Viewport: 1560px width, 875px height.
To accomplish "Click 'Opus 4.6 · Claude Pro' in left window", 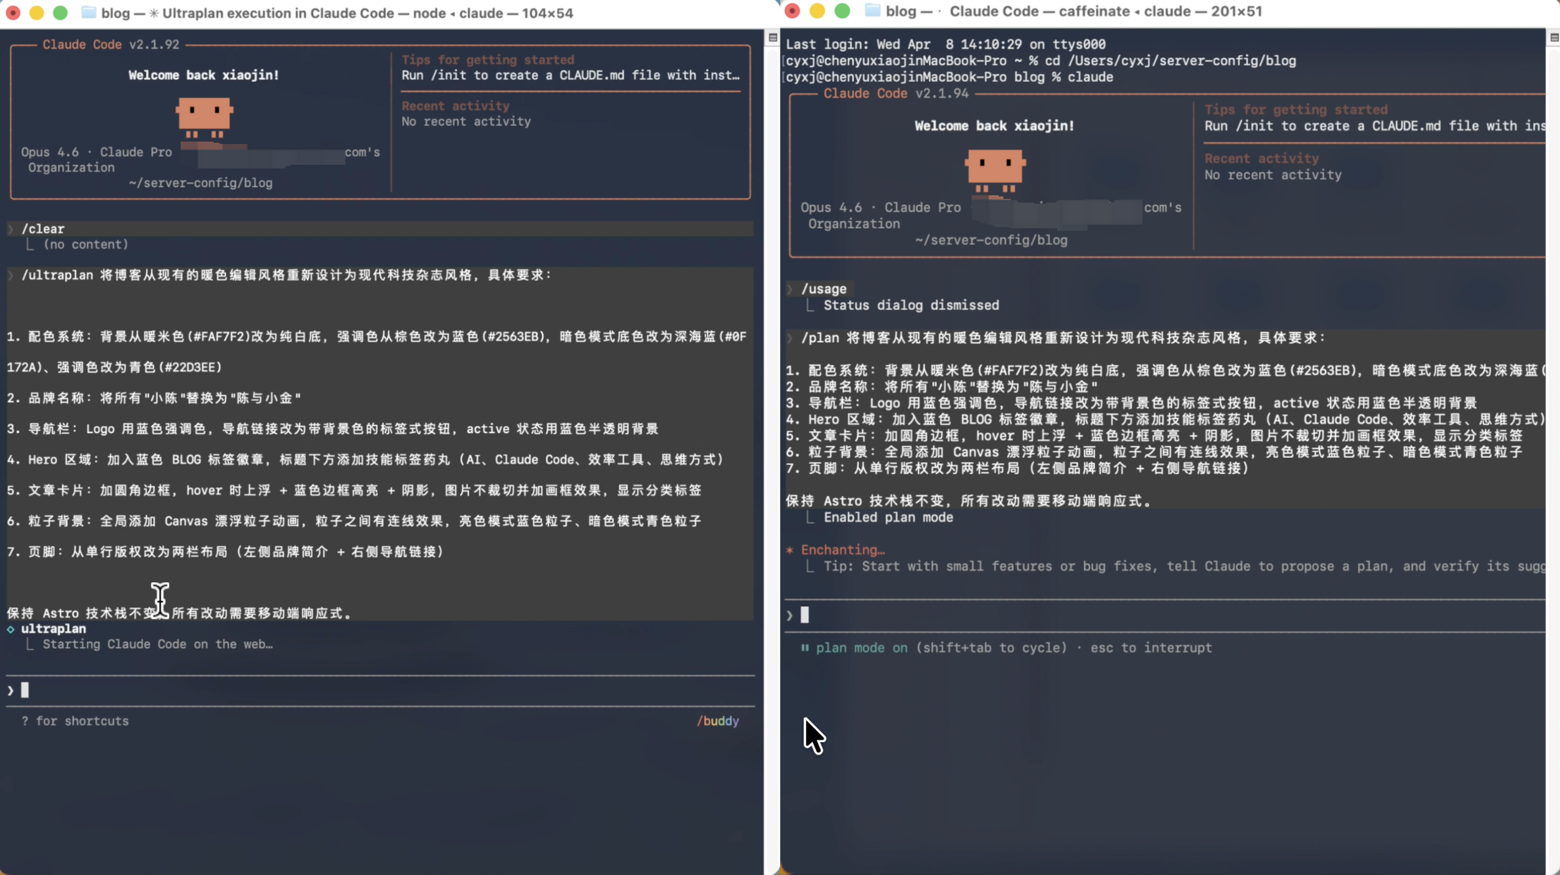I will (96, 152).
